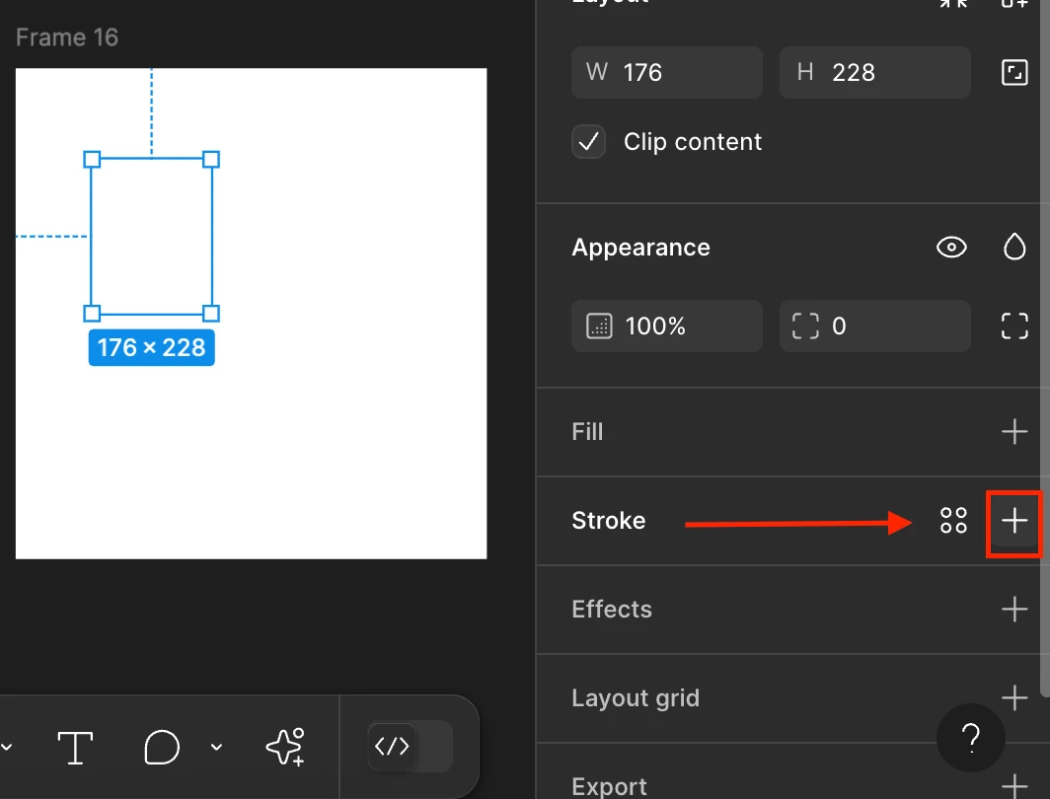Click the Export section title

click(609, 787)
